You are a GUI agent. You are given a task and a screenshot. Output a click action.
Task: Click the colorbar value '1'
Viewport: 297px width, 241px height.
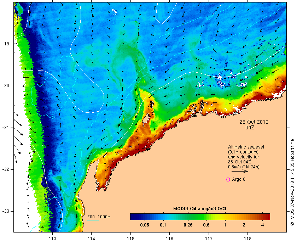pos(225,225)
